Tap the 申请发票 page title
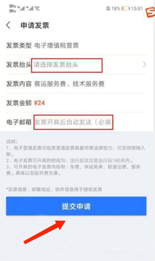155x261 pixels. coord(35,26)
